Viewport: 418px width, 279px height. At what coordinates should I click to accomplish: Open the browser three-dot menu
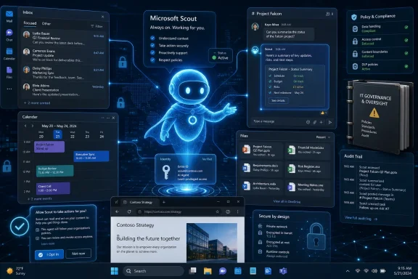(x=237, y=211)
